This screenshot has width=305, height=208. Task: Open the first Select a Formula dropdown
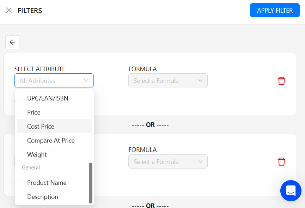pyautogui.click(x=168, y=80)
